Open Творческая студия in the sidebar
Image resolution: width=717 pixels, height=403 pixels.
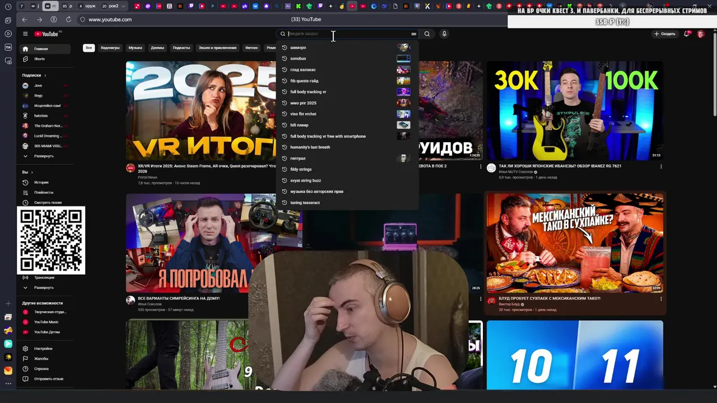45,312
